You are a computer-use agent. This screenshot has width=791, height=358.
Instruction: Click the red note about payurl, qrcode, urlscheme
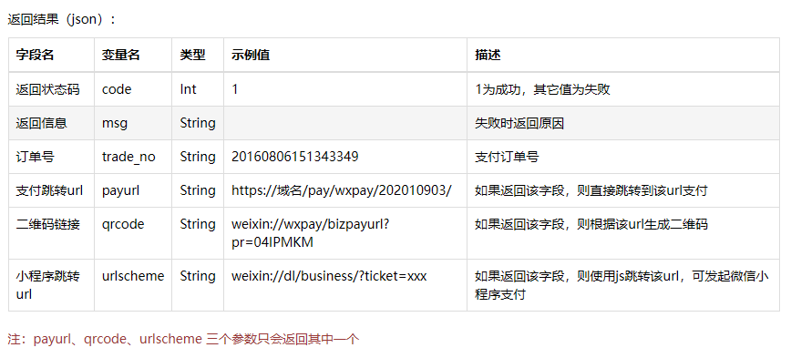[183, 339]
